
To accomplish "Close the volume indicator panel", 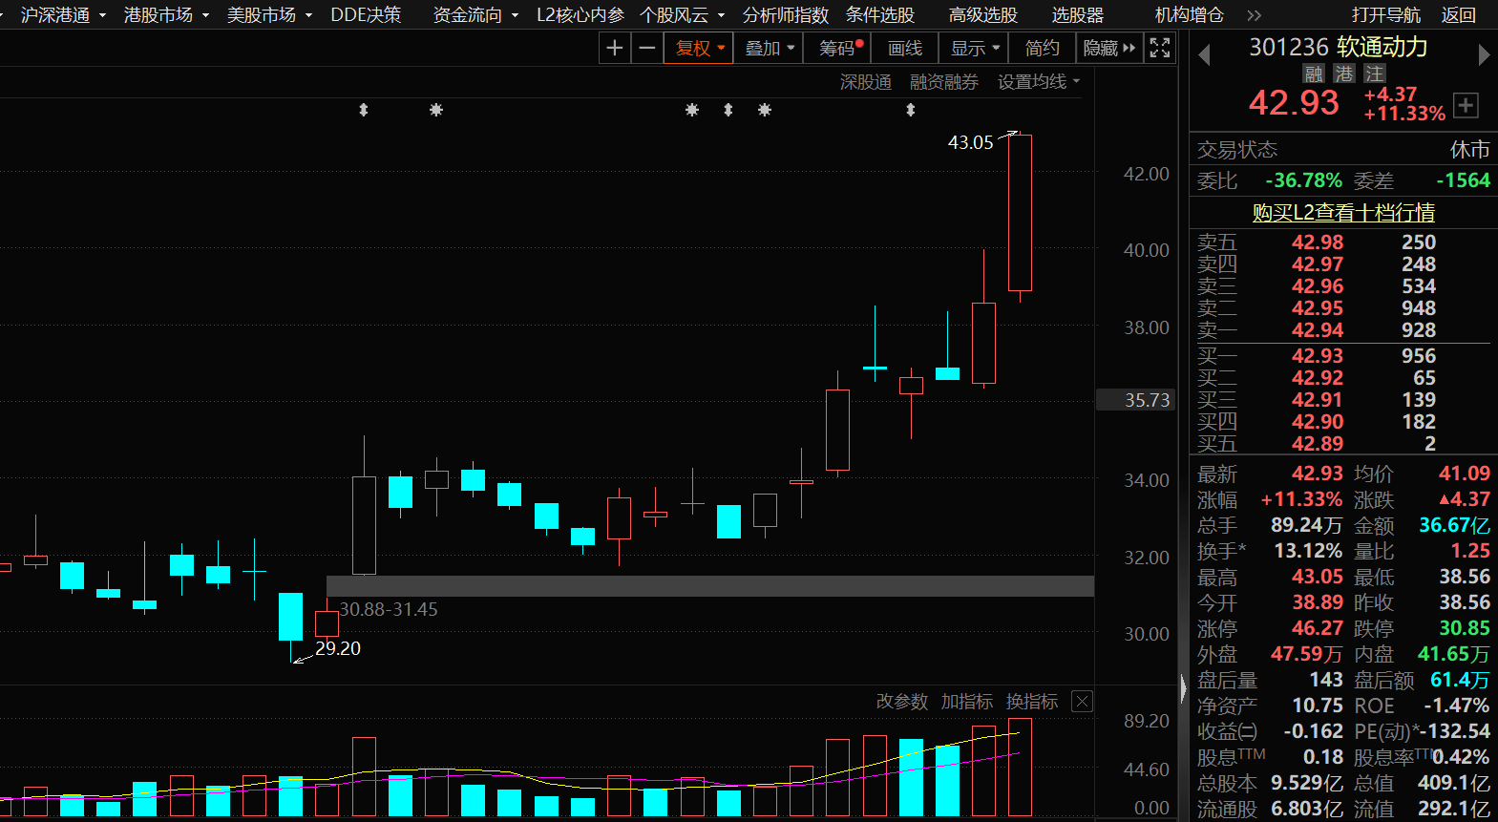I will (x=1082, y=702).
